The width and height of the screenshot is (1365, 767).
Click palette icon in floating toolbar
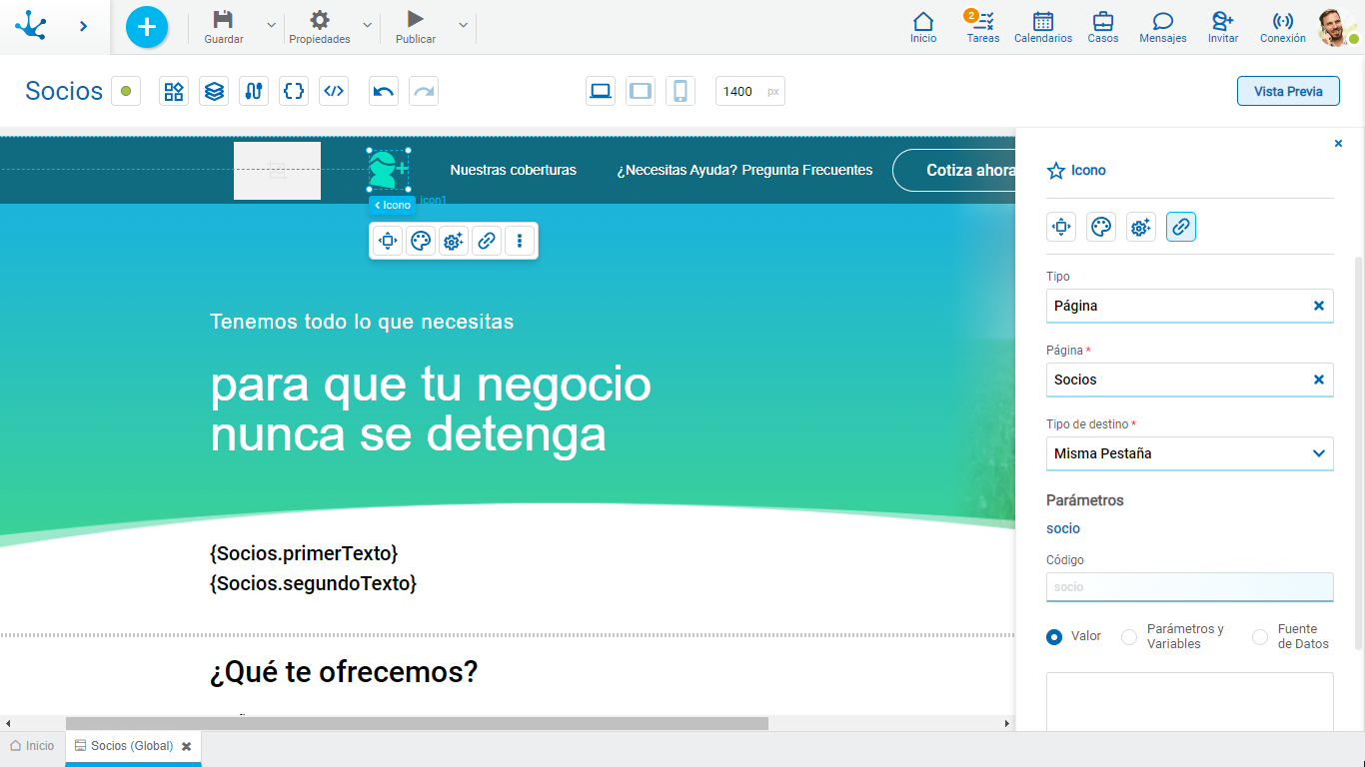pyautogui.click(x=421, y=241)
